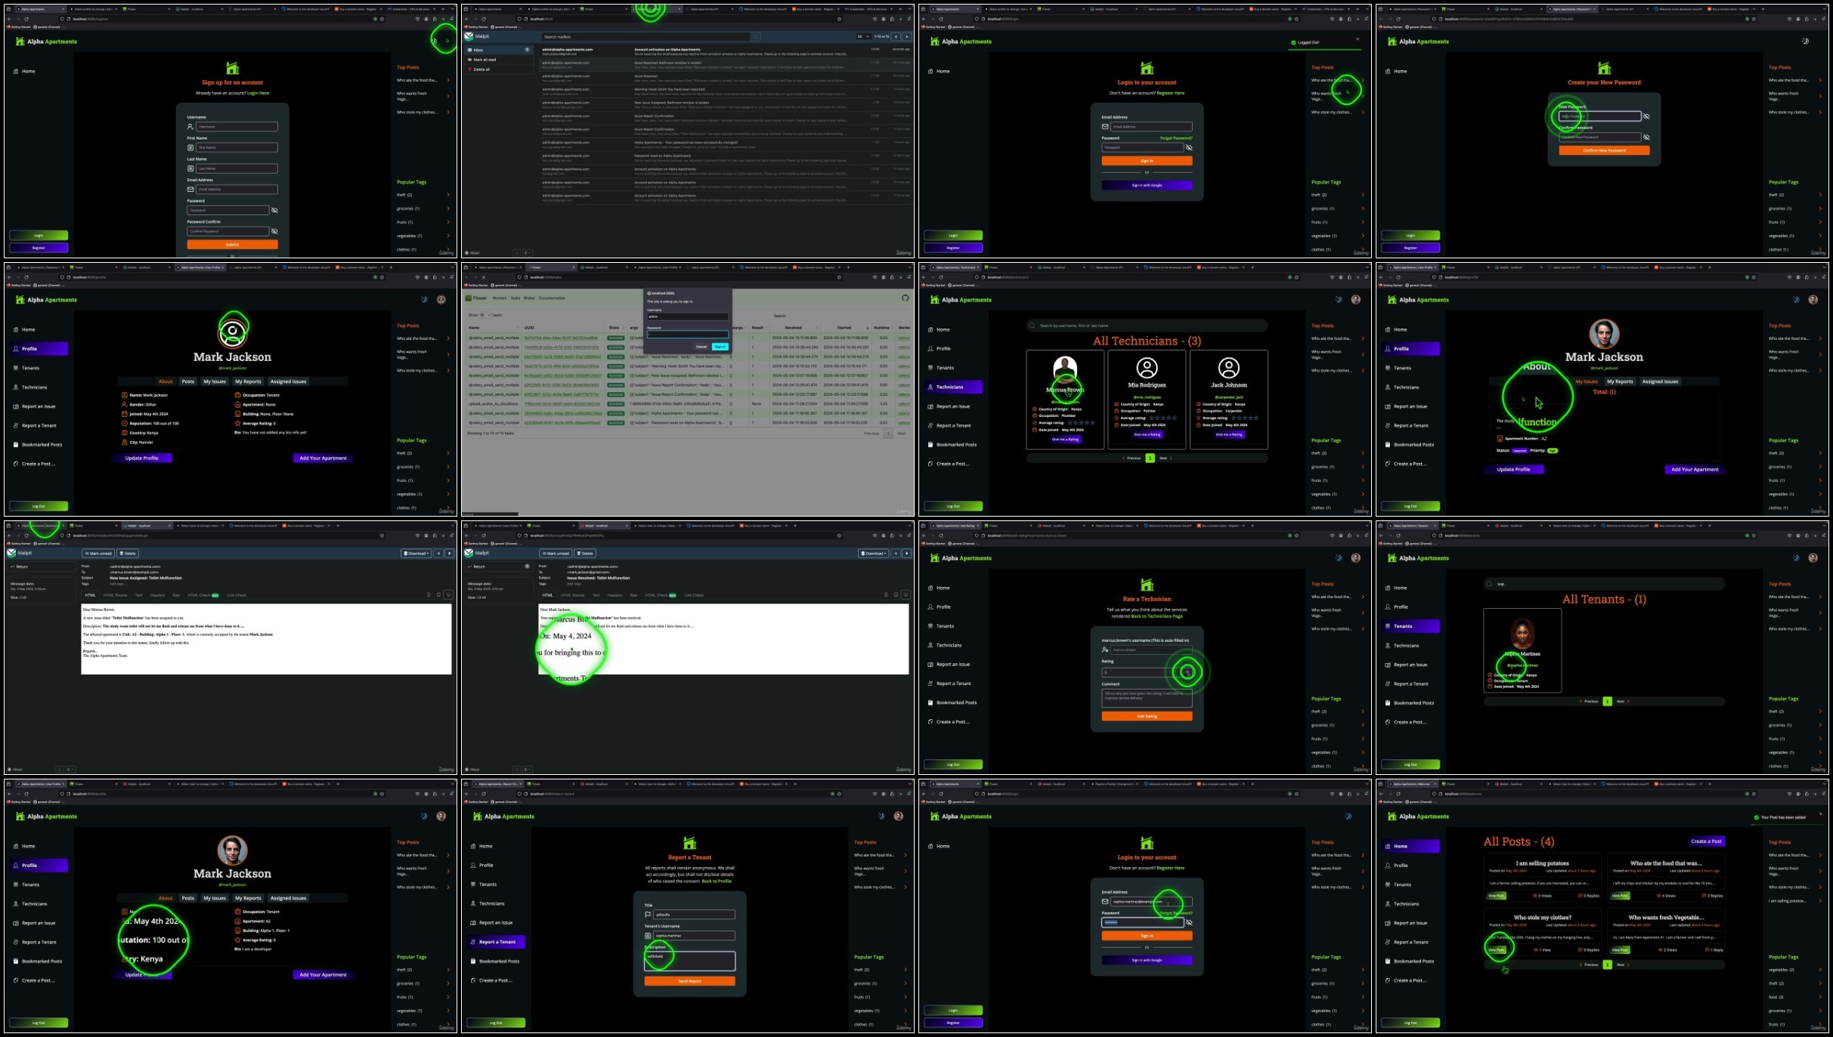Toggle dark mode icon on Report a Tenant form page
The height and width of the screenshot is (1037, 1833).
[x=881, y=816]
